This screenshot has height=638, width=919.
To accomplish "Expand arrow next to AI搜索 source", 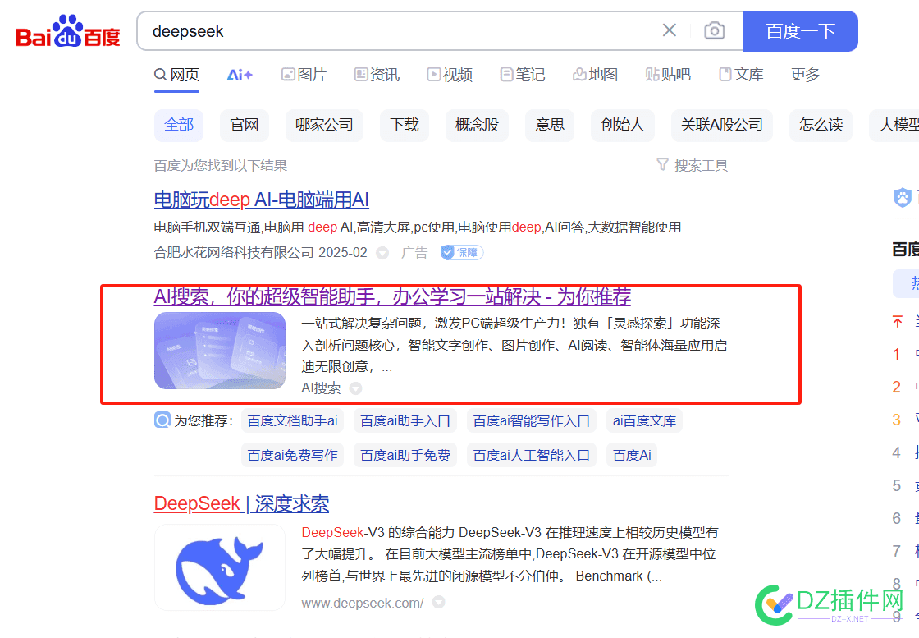I will [x=355, y=388].
